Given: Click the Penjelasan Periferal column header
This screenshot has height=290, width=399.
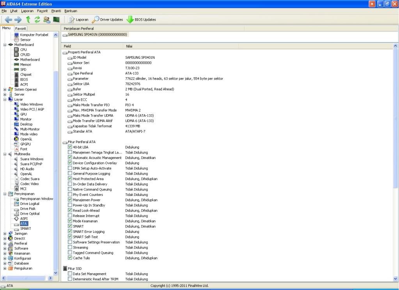Looking at the screenshot, I should pos(153,28).
